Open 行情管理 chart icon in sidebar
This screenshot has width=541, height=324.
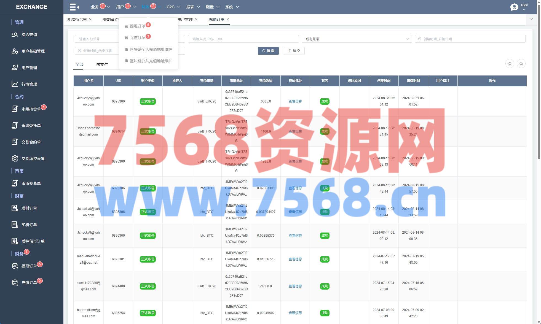pyautogui.click(x=15, y=84)
